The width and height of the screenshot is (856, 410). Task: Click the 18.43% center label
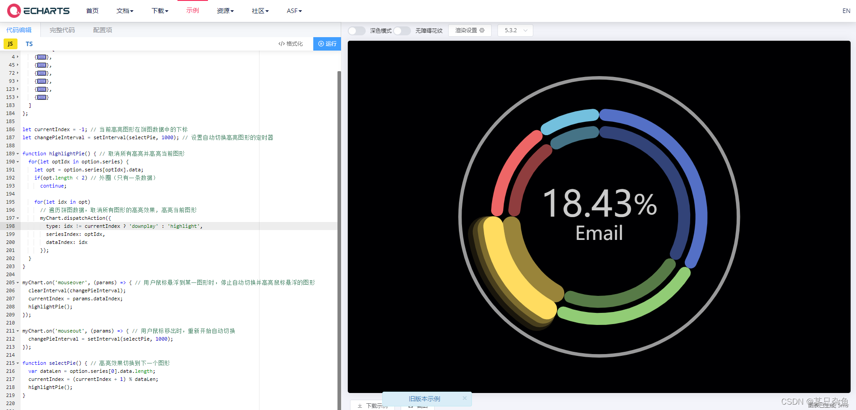(x=600, y=203)
